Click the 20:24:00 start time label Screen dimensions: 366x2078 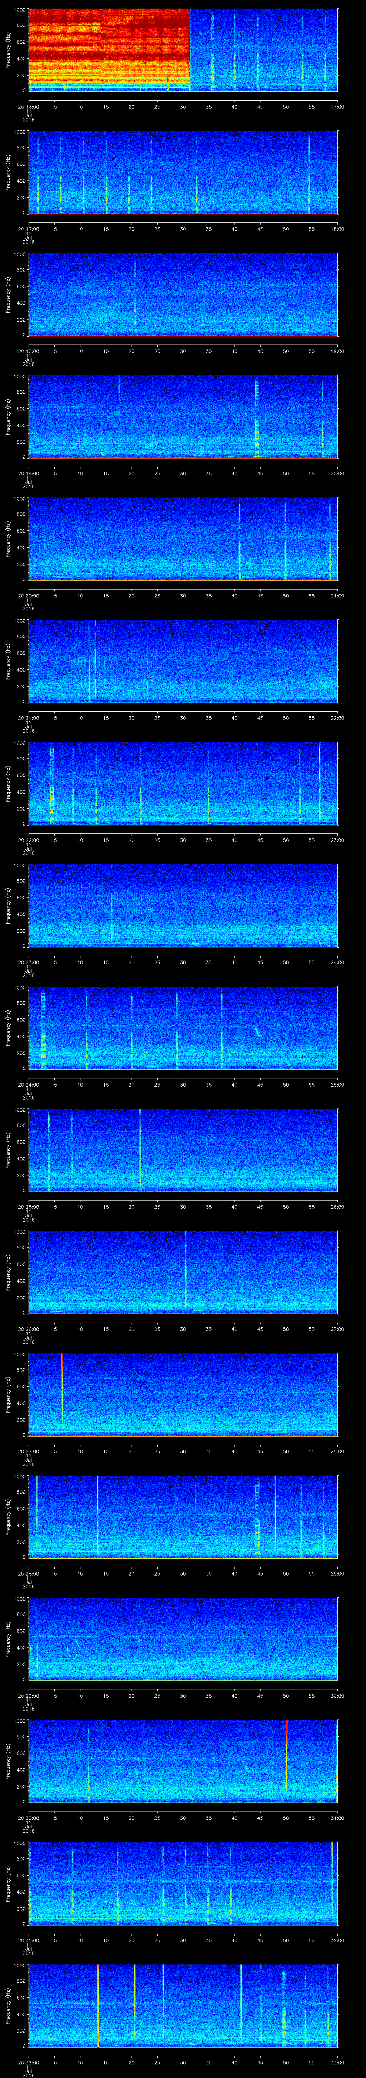28,1084
